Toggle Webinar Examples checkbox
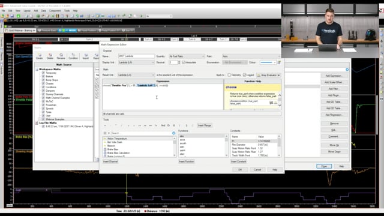The height and width of the screenshot is (216, 384). (x=43, y=119)
